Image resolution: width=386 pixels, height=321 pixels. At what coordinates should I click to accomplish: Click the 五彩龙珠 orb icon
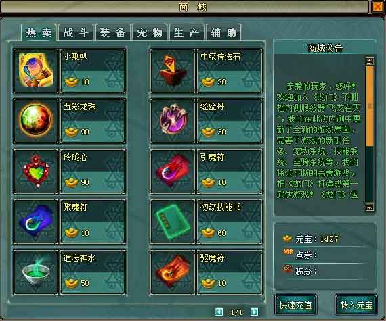point(36,120)
